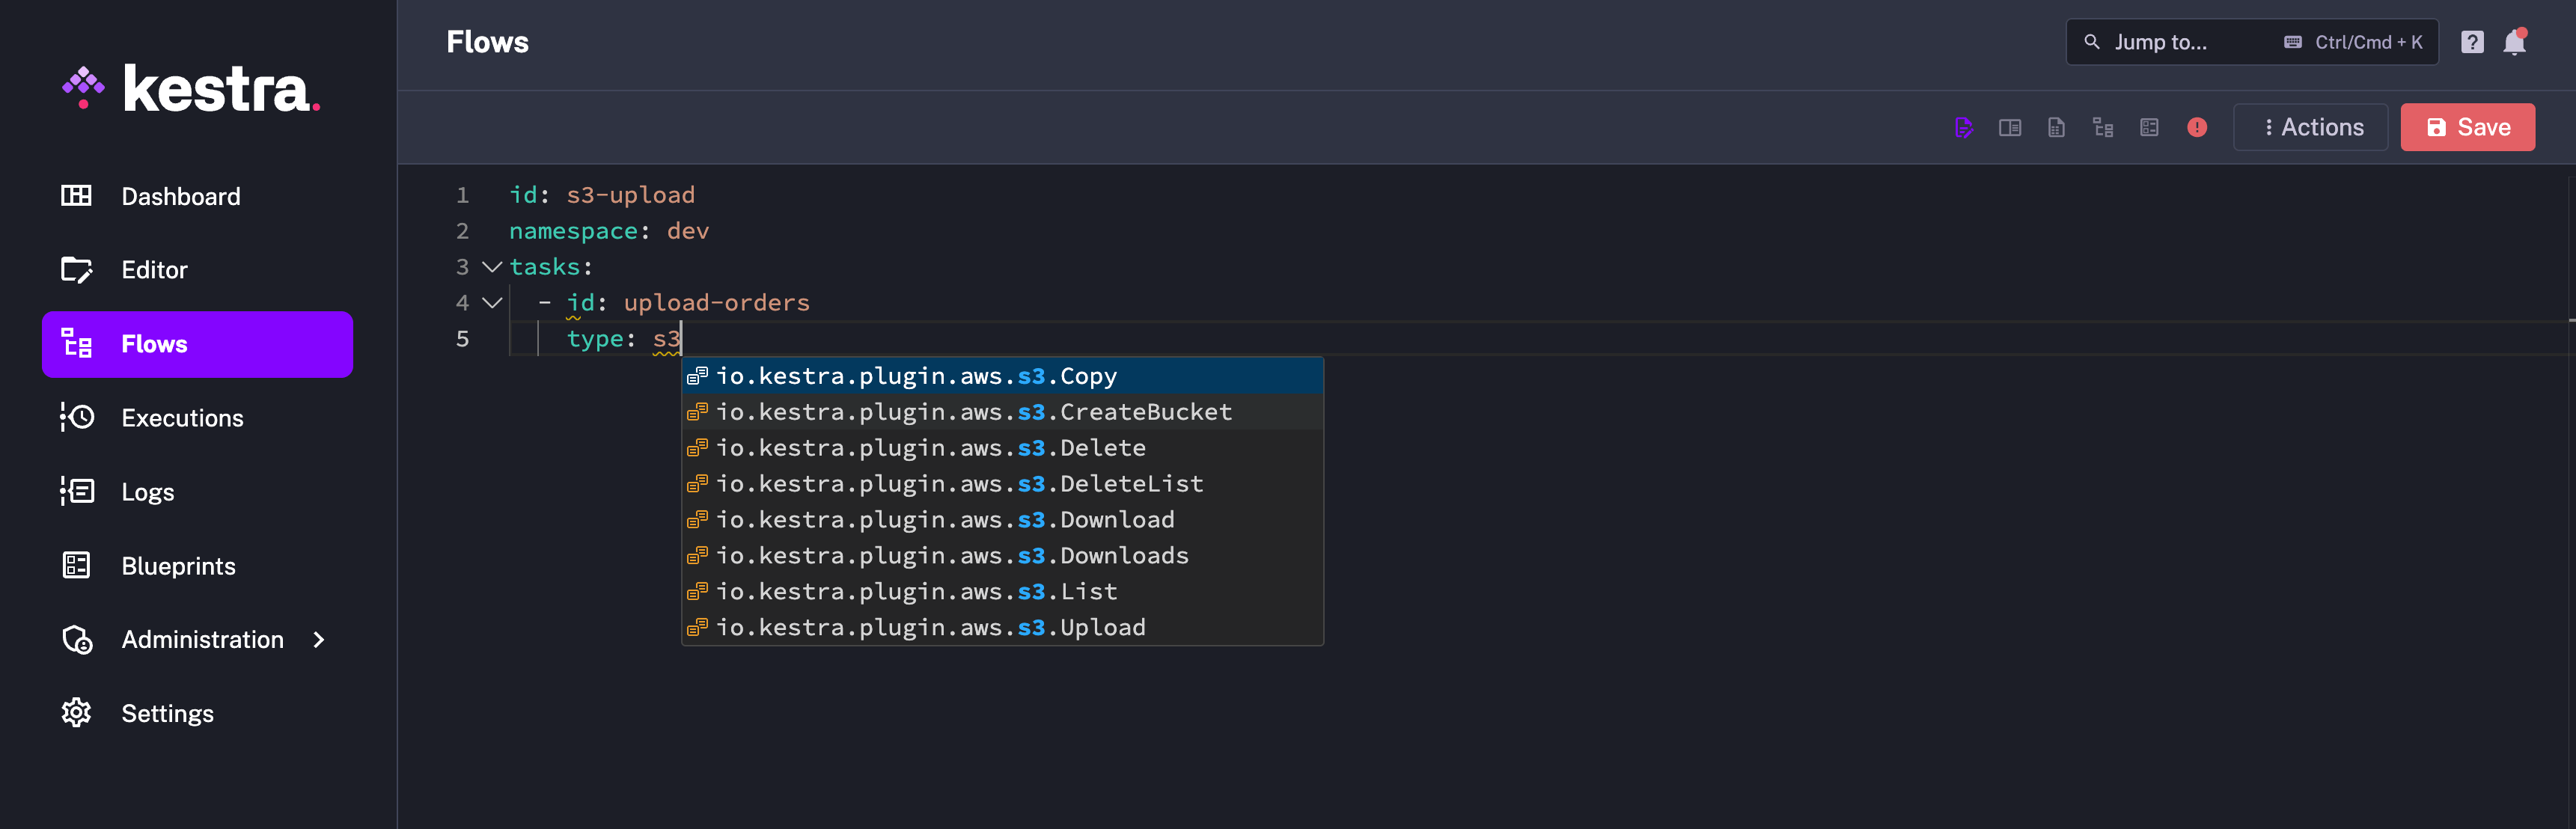Open the Flows section in the sidebar
The width and height of the screenshot is (2576, 829).
pyautogui.click(x=155, y=344)
